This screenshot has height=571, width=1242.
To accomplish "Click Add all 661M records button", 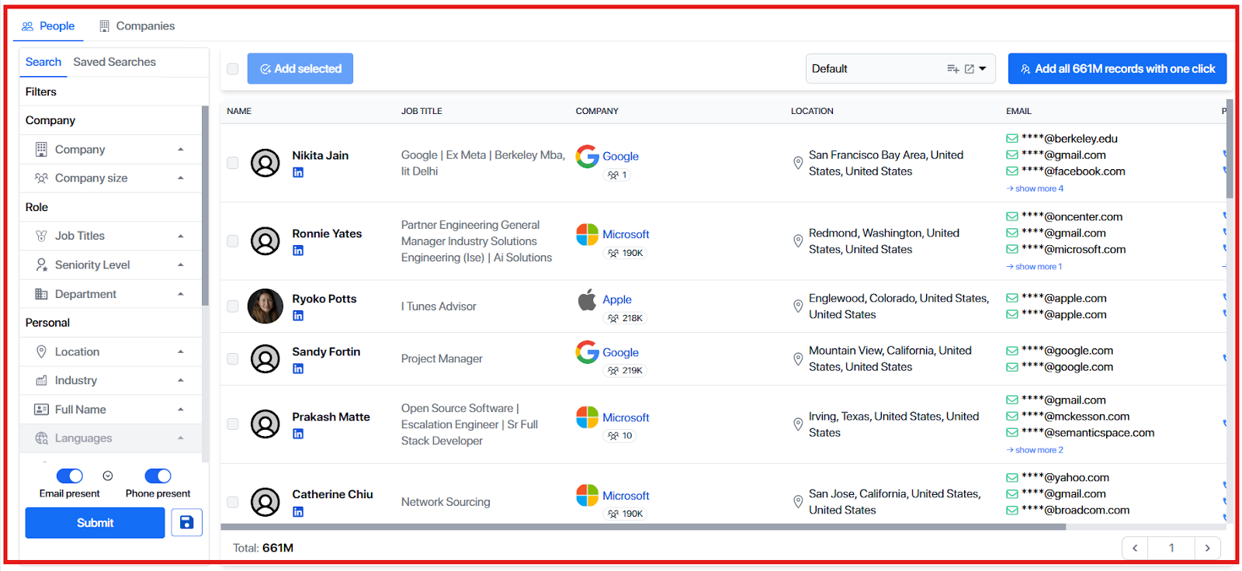I will (1117, 69).
